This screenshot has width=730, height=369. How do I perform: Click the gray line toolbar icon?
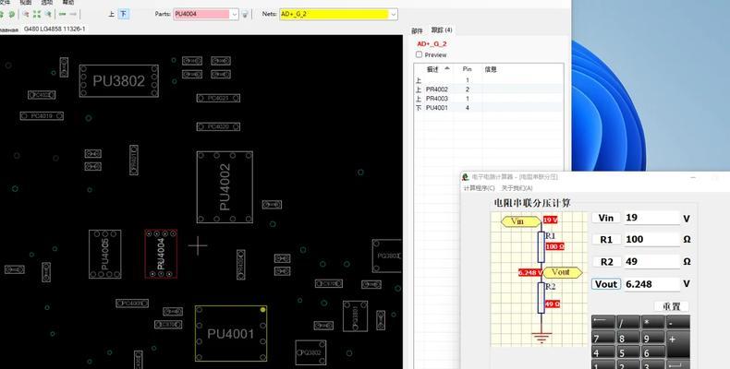73,15
